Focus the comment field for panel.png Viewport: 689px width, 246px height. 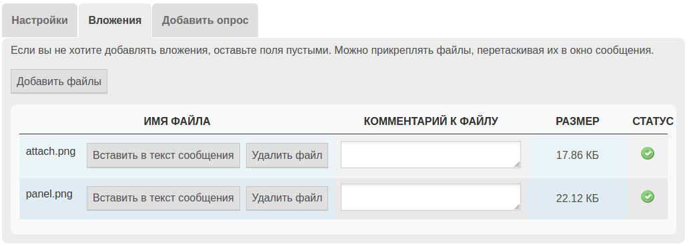(x=431, y=197)
